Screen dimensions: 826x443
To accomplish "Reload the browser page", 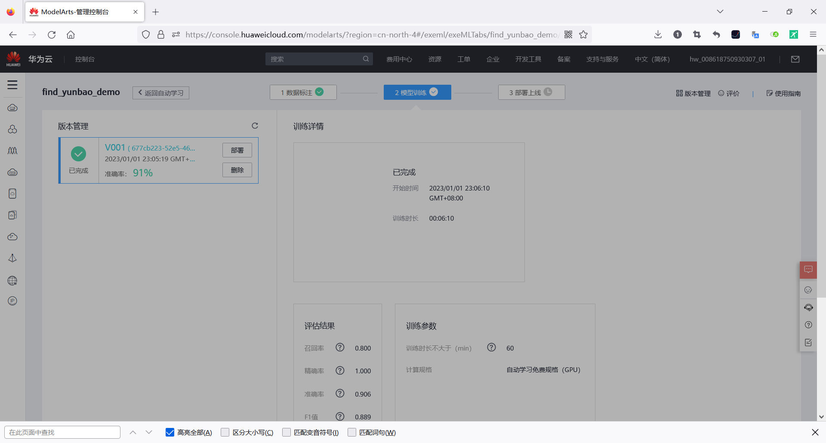I will coord(52,34).
